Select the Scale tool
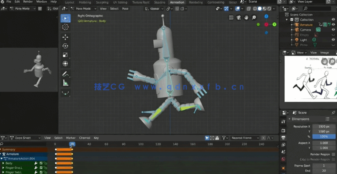This screenshot has width=337, height=174. tap(66, 55)
